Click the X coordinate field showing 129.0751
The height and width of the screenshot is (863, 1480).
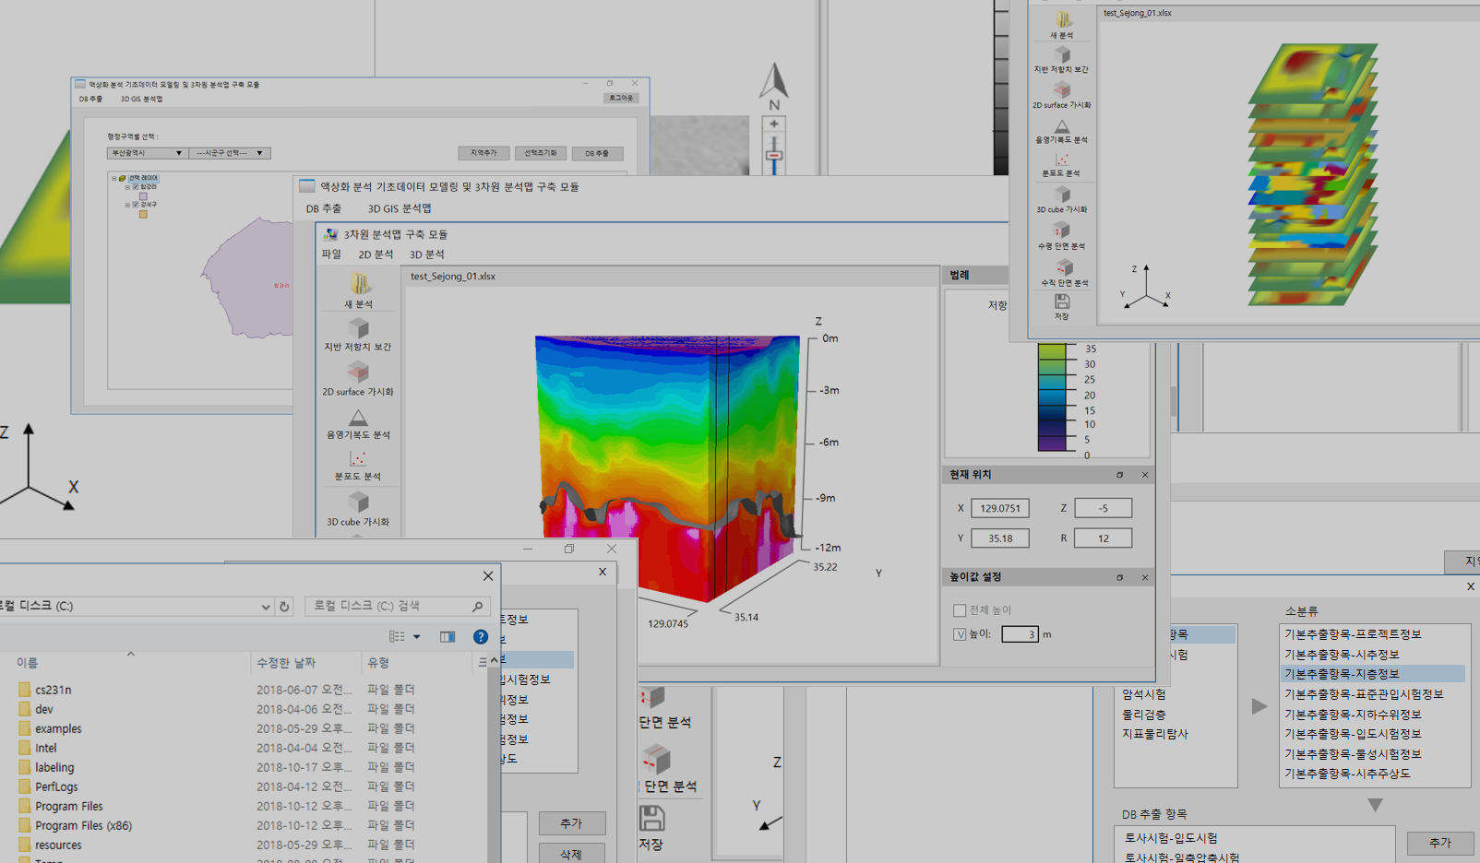pos(999,508)
